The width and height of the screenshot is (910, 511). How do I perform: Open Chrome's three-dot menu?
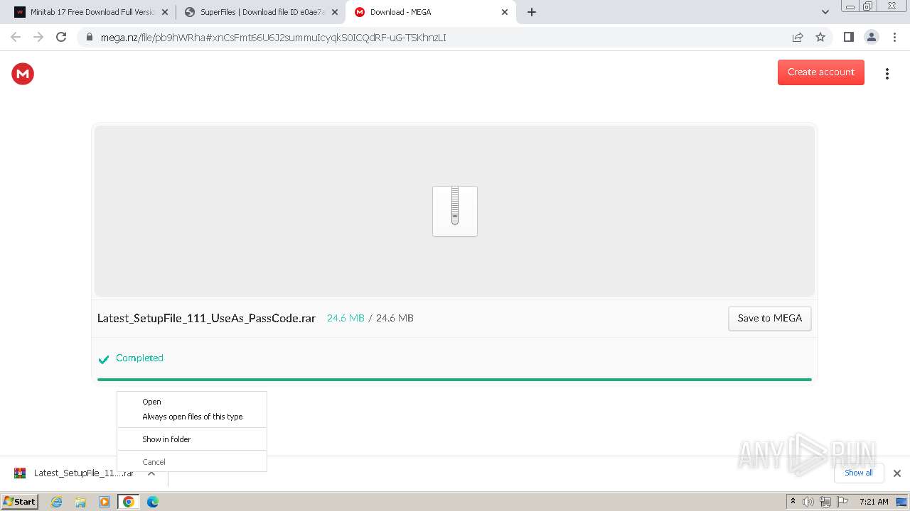pyautogui.click(x=894, y=37)
